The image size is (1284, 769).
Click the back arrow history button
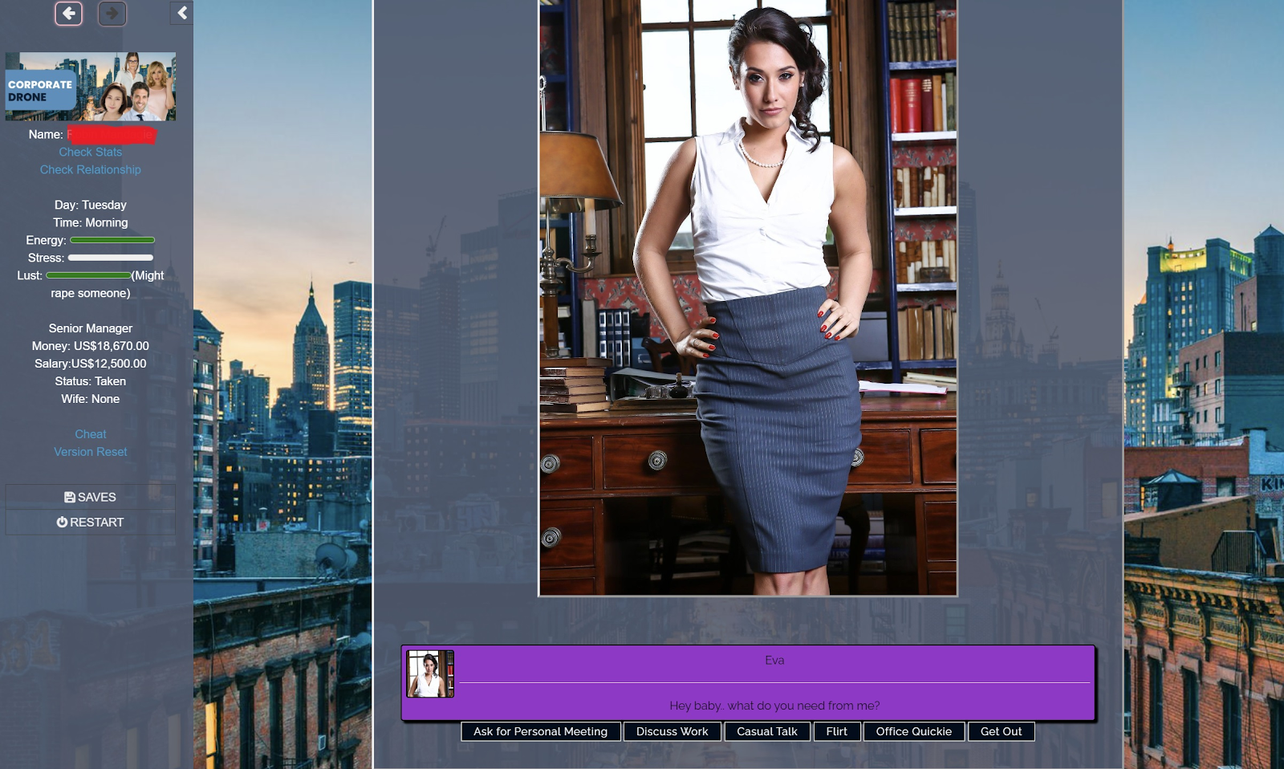[68, 13]
